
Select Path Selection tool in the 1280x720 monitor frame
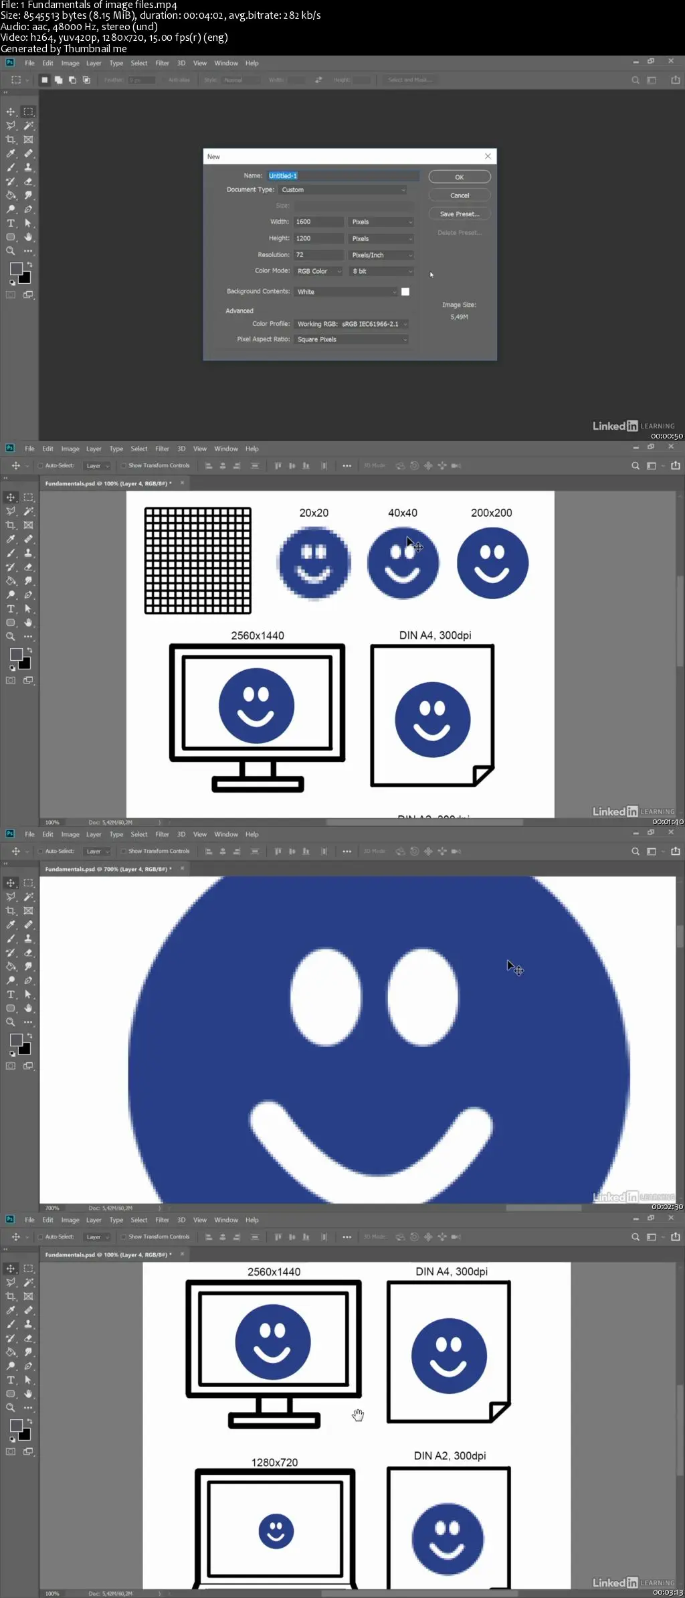(x=28, y=1380)
